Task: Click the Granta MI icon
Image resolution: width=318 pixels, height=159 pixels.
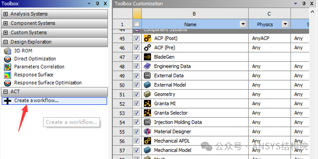Action: click(x=147, y=104)
